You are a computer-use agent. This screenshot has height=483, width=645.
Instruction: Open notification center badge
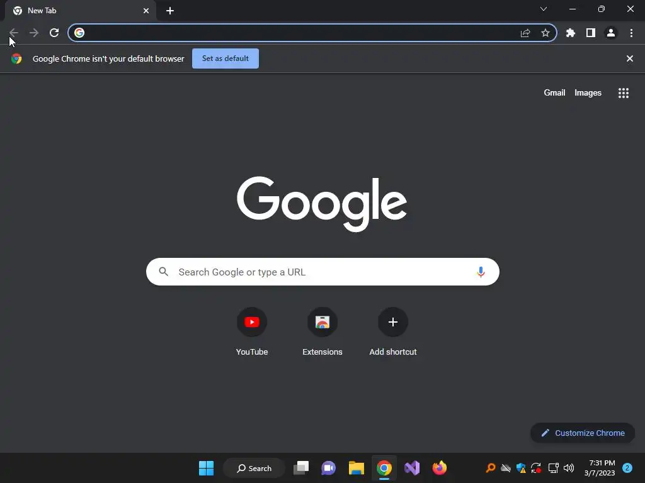tap(627, 468)
